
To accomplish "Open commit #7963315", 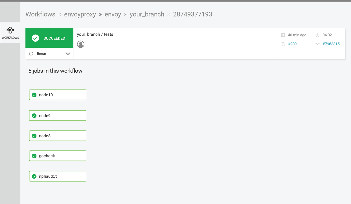I will point(331,44).
